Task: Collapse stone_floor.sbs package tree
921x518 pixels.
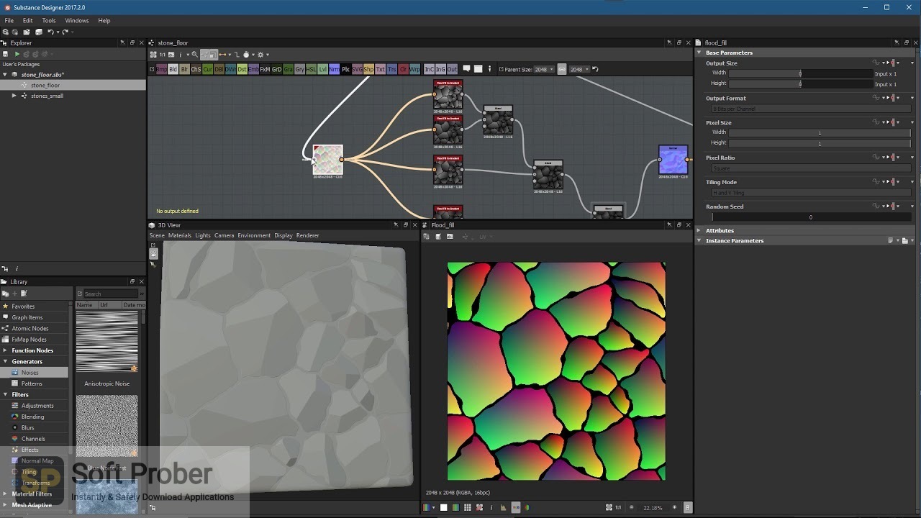Action: [x=5, y=74]
